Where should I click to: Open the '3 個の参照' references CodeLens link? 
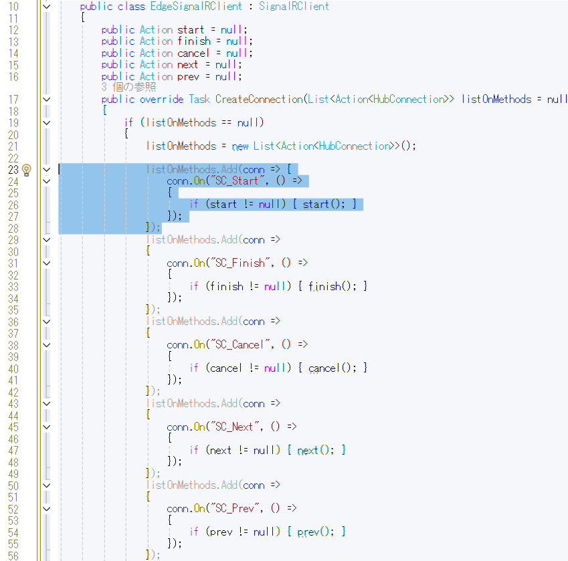[128, 87]
